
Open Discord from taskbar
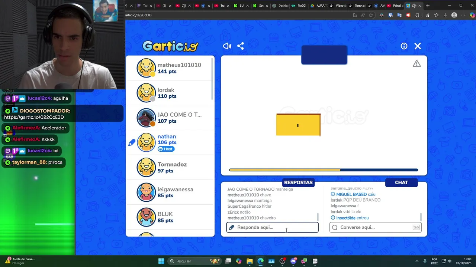pyautogui.click(x=293, y=261)
